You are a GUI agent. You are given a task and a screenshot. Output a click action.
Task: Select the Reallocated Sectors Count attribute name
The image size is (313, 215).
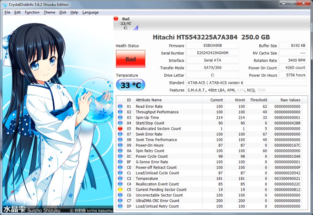pyautogui.click(x=158, y=128)
